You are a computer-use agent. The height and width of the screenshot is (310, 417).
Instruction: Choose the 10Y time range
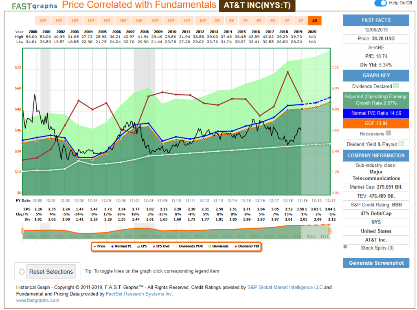(203, 21)
